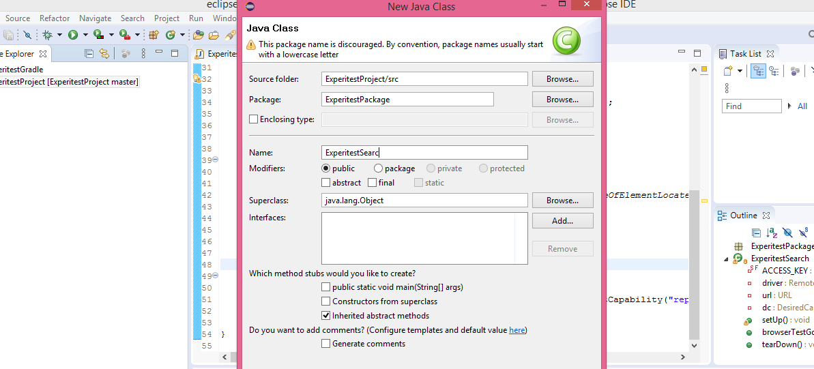
Task: Toggle Scheduled view in Task List
Action: coord(774,71)
